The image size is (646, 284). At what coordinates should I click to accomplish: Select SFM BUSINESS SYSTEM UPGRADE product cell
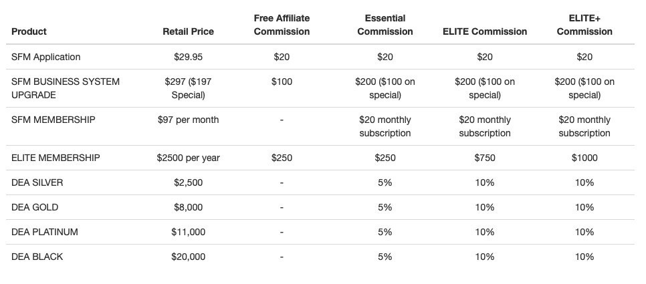tap(66, 88)
